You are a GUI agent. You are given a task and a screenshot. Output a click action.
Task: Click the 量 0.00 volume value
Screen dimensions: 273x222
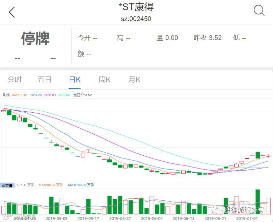click(167, 38)
